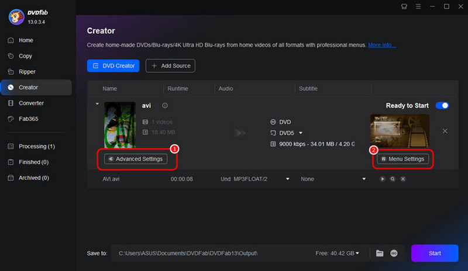Click the 00:00:08 runtime value
Viewport: 468px width, 271px height.
tap(181, 179)
